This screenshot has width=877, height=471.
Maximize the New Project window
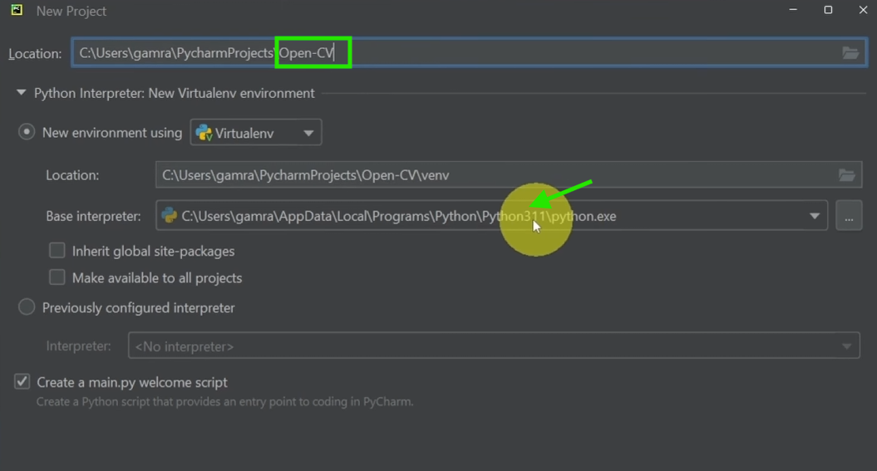[x=828, y=10]
